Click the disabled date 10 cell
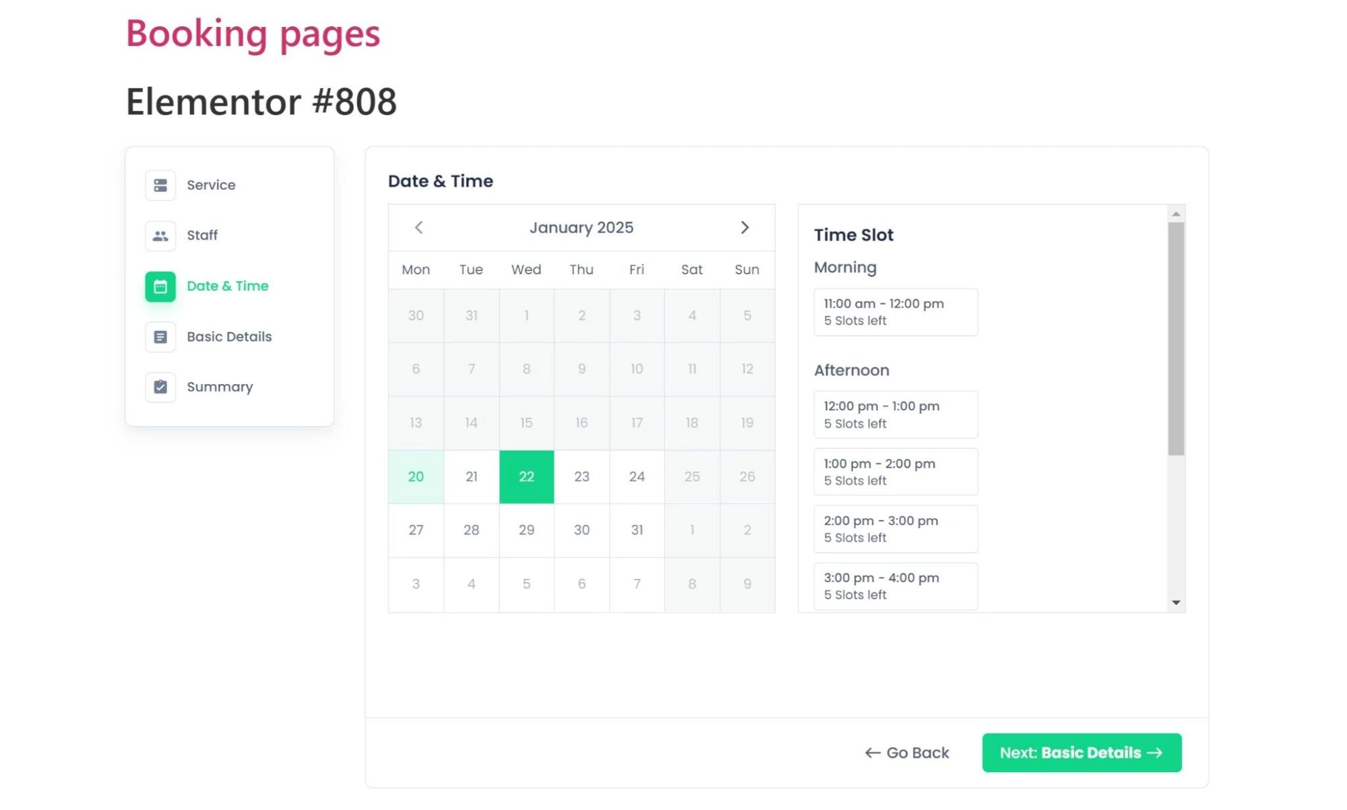The height and width of the screenshot is (810, 1347). click(637, 369)
